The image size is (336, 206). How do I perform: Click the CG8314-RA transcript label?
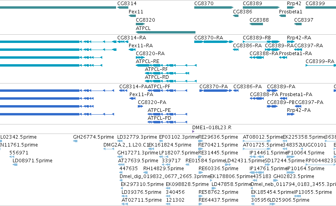pos(132,38)
